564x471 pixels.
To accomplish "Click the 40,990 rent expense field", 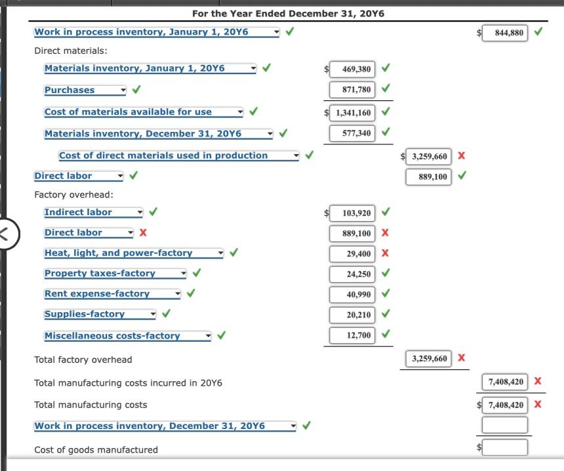I will [352, 295].
